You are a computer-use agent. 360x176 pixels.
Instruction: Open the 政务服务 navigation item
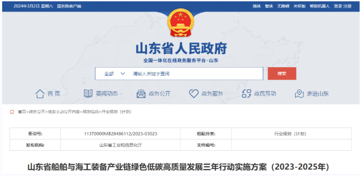[212, 94]
